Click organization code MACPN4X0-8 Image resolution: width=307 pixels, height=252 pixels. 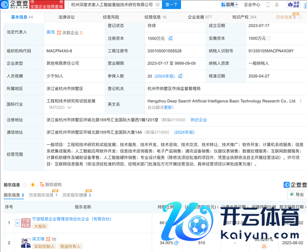pyautogui.click(x=59, y=51)
